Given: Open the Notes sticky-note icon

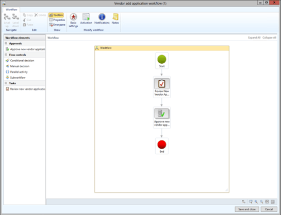Looking at the screenshot, I should click(x=115, y=19).
